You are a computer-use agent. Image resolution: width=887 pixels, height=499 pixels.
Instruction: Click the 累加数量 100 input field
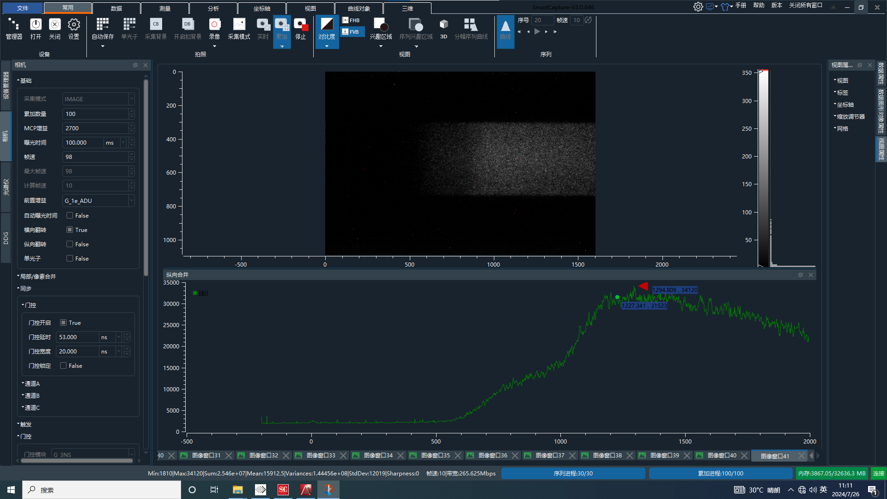click(x=95, y=114)
